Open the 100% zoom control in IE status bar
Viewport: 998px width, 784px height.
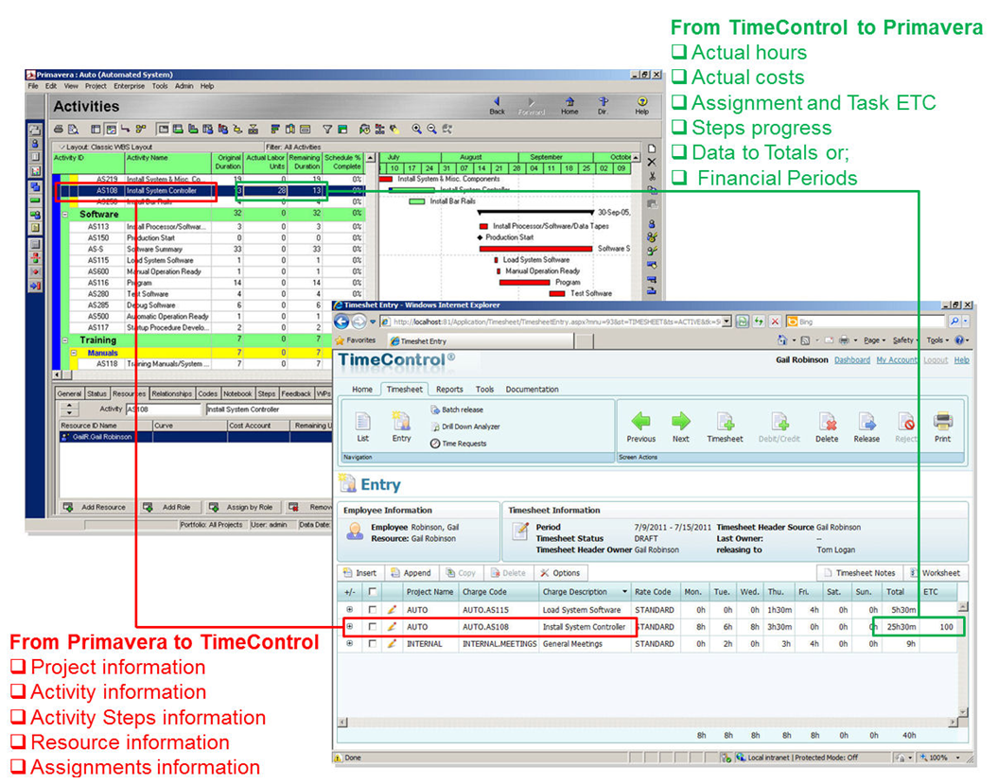tap(940, 758)
